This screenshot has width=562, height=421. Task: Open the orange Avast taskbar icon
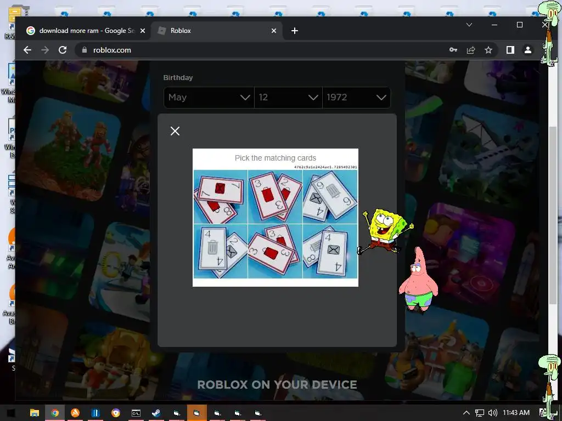75,413
